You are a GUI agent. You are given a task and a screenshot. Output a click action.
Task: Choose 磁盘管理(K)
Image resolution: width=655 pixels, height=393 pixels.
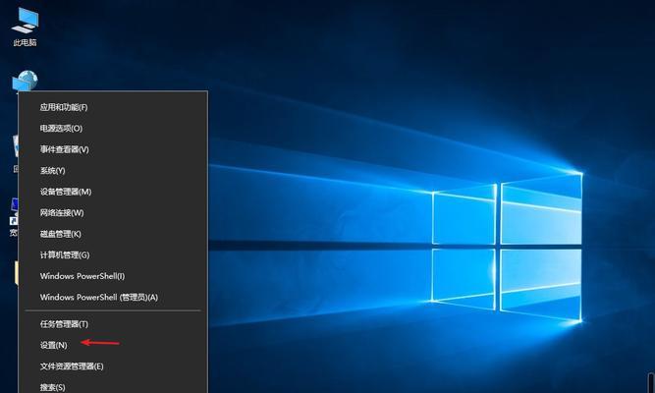click(113, 234)
